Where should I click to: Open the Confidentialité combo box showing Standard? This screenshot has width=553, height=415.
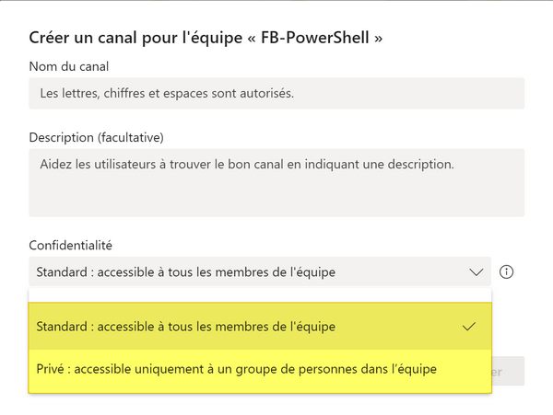pos(258,272)
